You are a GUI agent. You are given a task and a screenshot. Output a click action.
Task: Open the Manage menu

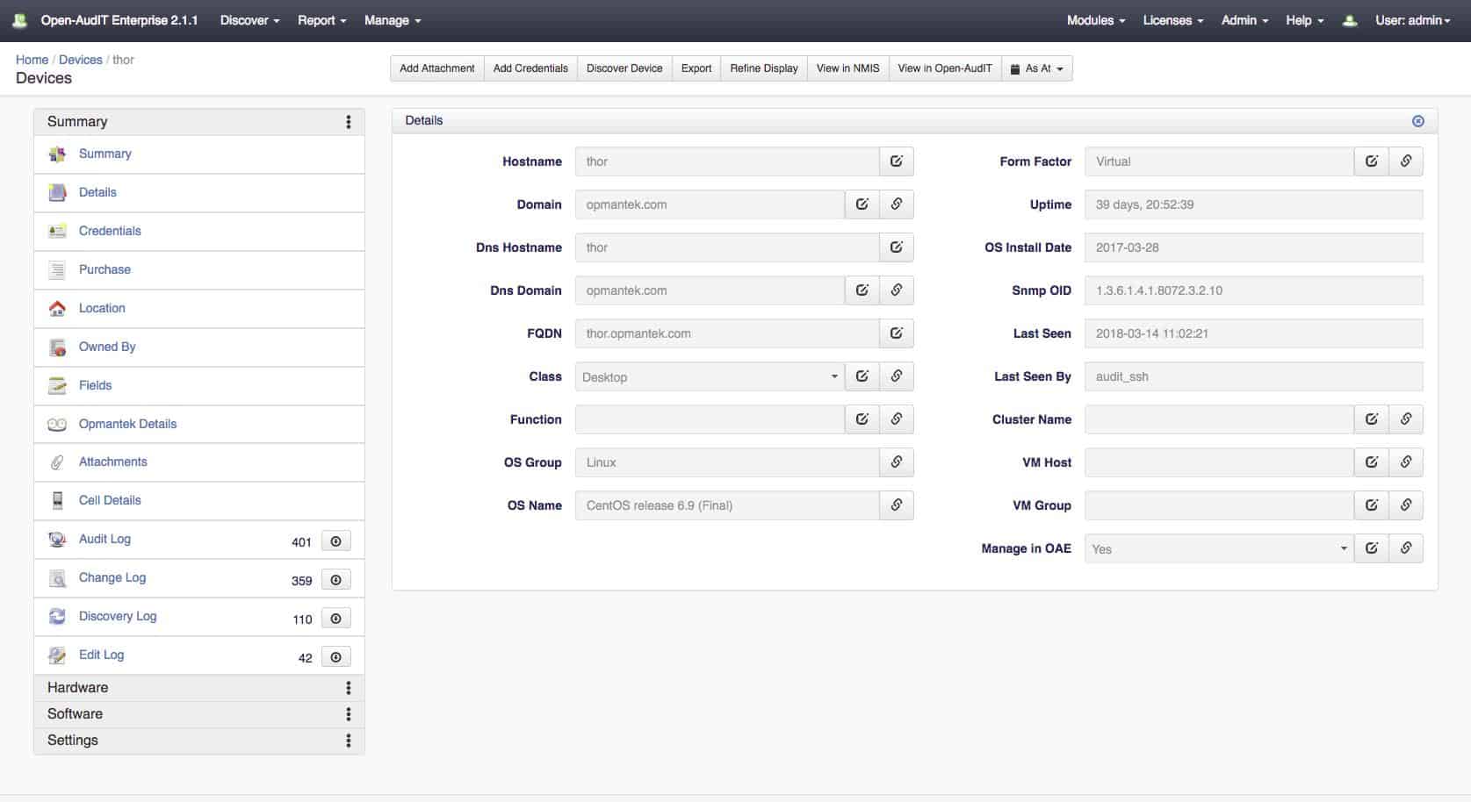[393, 20]
